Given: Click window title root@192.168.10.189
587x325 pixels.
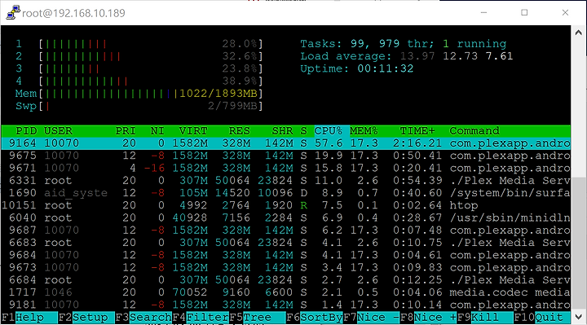Looking at the screenshot, I should [x=73, y=14].
